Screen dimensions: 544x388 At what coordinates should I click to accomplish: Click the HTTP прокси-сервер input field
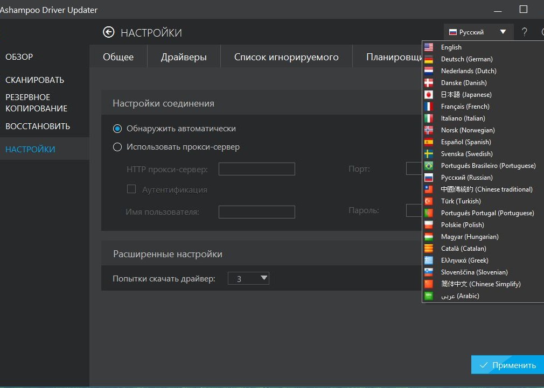click(x=257, y=169)
